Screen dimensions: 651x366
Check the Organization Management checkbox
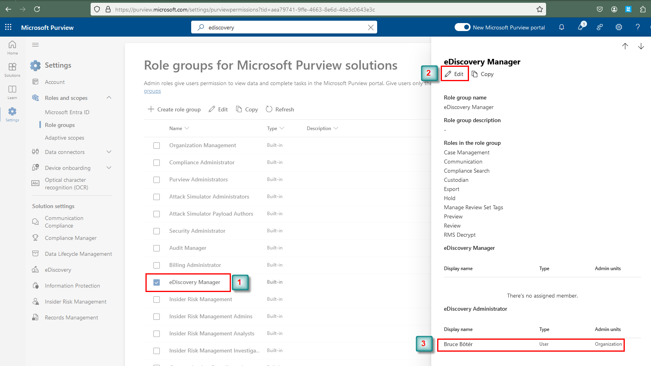pyautogui.click(x=157, y=146)
